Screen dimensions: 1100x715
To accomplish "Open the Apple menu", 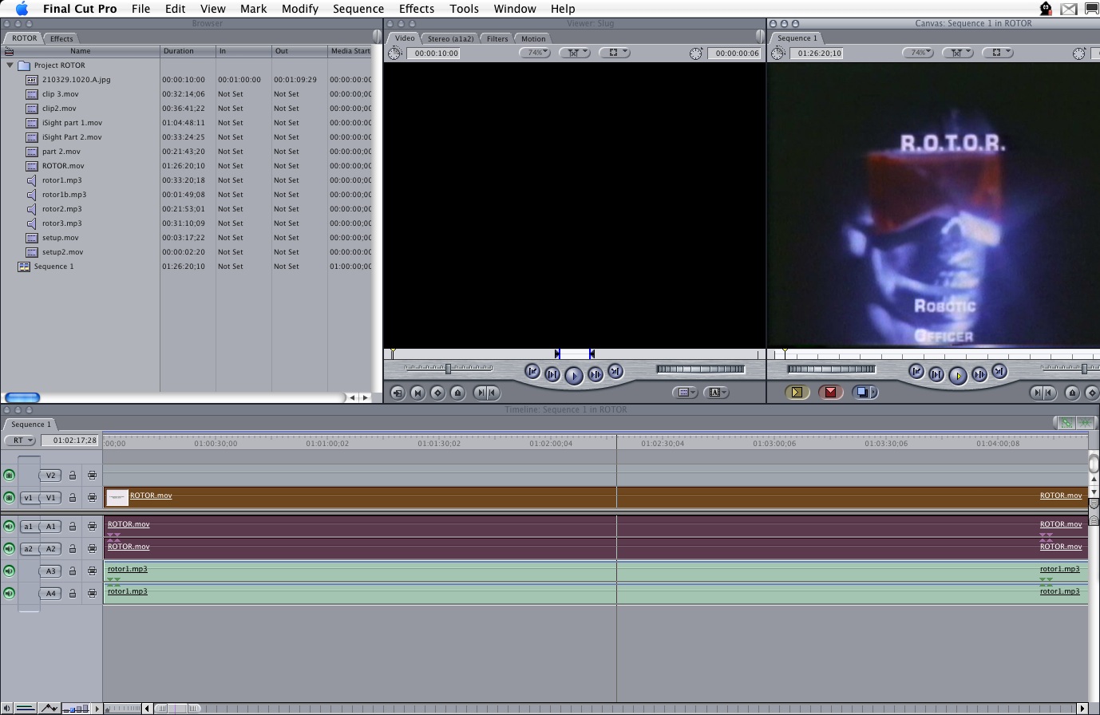I will (x=22, y=9).
